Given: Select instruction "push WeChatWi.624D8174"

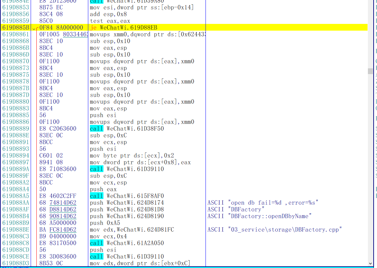Looking at the screenshot, I should click(x=127, y=203).
